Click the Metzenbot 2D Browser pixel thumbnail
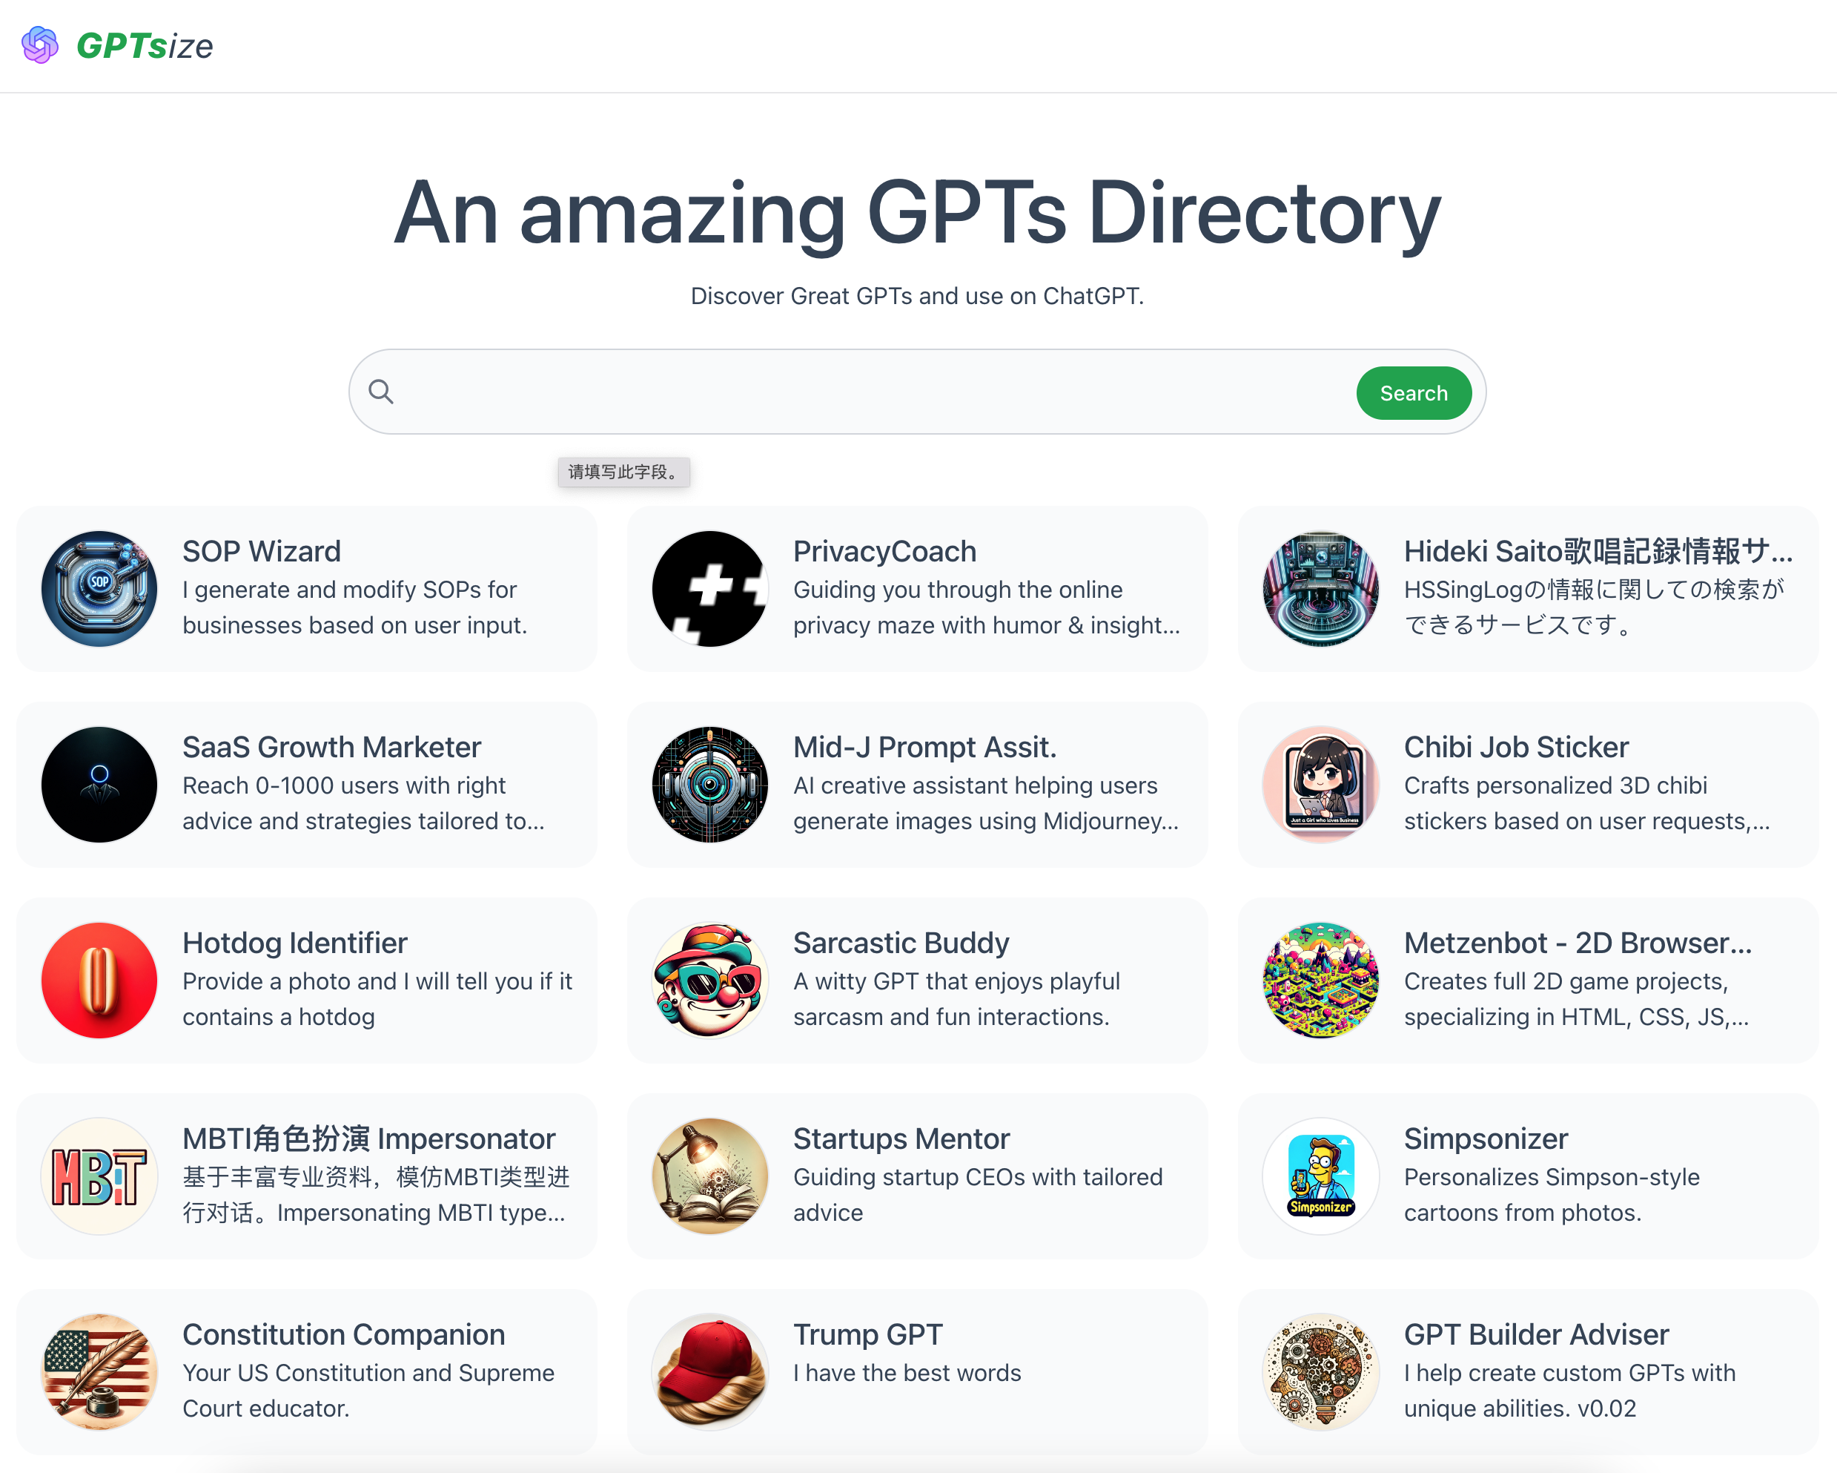 click(1320, 981)
